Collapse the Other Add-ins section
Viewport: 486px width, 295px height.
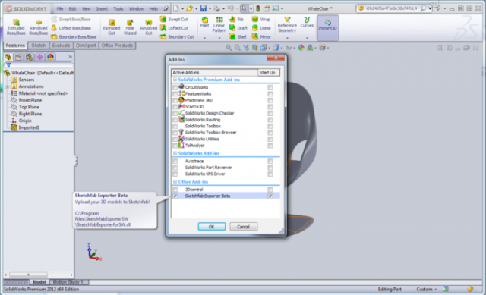tap(175, 182)
